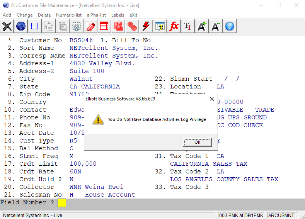Viewport: 305px width, 219px height.
Task: Click Cust Type value R5
Action: point(73,141)
